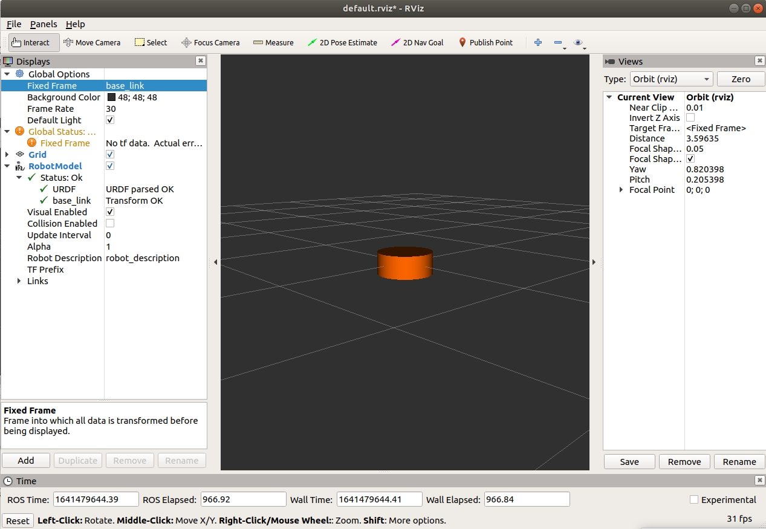Click the ROS Time field
The width and height of the screenshot is (766, 529).
point(96,499)
